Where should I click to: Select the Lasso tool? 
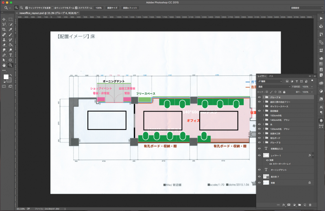pyautogui.click(x=4, y=24)
